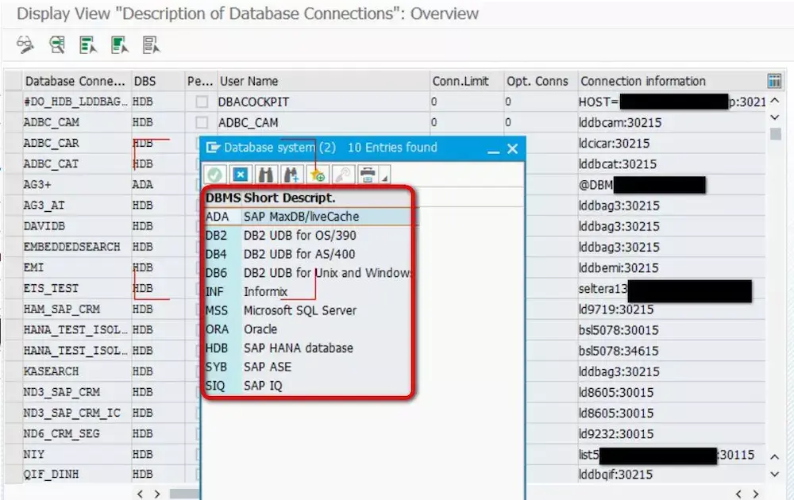Viewport: 794px width, 500px height.
Task: Click the Select block icon in the main toolbar
Action: click(x=119, y=45)
